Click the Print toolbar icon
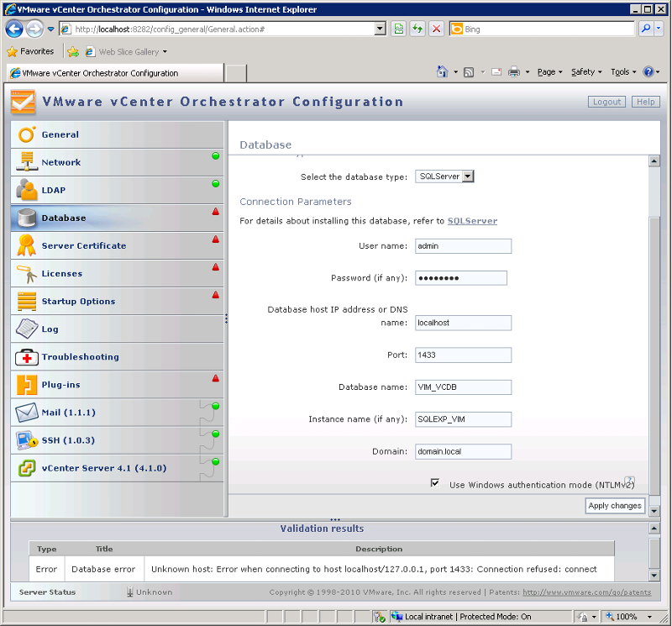672x626 pixels. (514, 72)
